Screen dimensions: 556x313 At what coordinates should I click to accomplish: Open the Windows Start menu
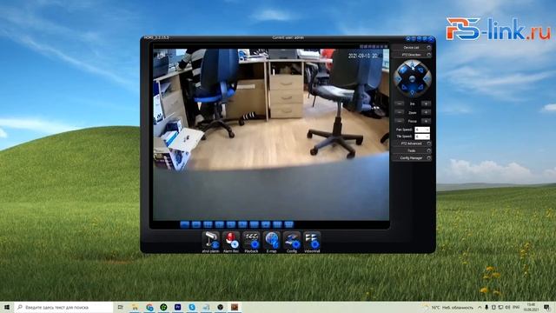[x=7, y=307]
